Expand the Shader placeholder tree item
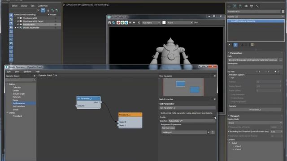 tap(15, 28)
